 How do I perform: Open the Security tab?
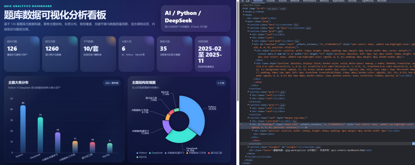[x=352, y=1]
